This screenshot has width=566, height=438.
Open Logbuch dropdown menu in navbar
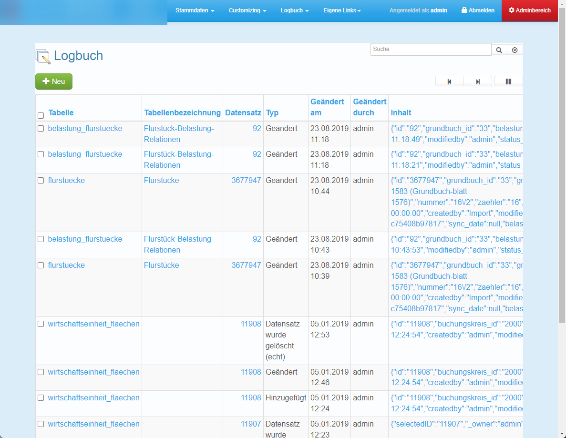click(x=295, y=10)
